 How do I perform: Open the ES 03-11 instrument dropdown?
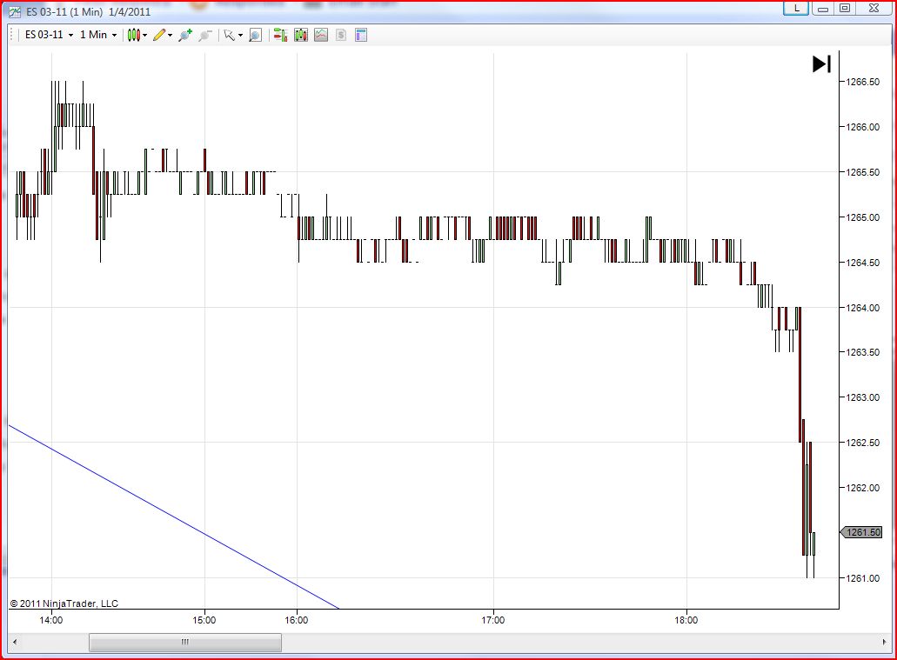pos(50,35)
